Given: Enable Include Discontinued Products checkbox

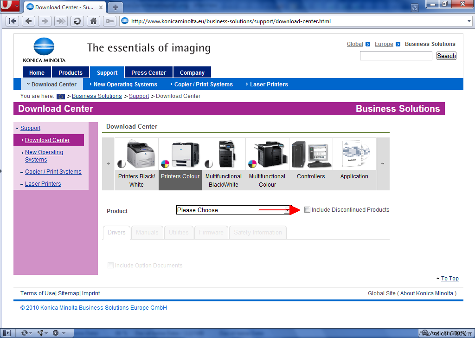Looking at the screenshot, I should pos(307,210).
